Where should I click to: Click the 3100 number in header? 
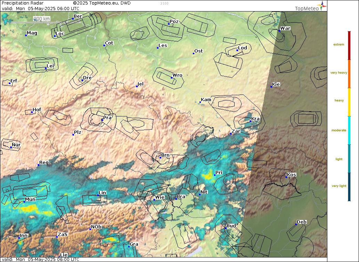pyautogui.click(x=164, y=3)
